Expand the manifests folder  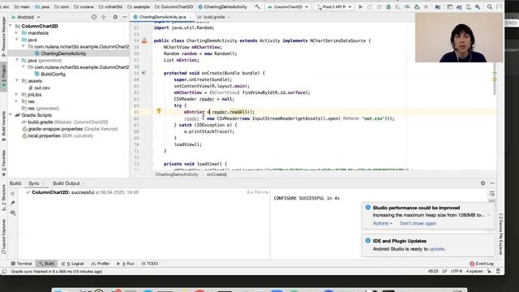[16, 32]
